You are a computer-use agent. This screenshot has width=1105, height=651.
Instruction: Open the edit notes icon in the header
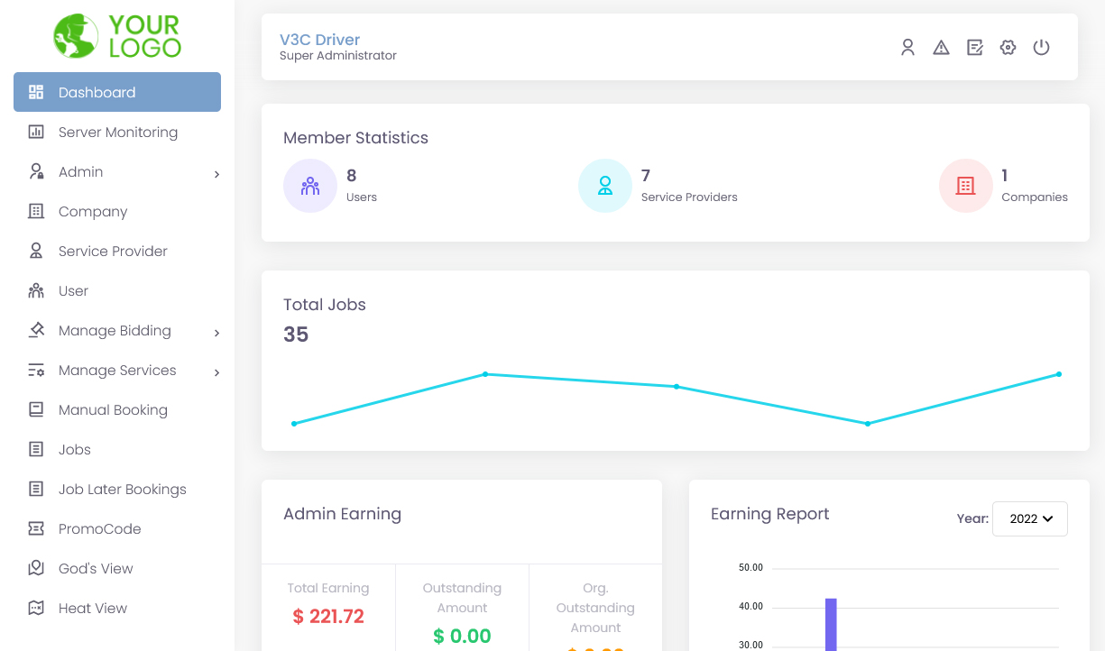point(974,47)
